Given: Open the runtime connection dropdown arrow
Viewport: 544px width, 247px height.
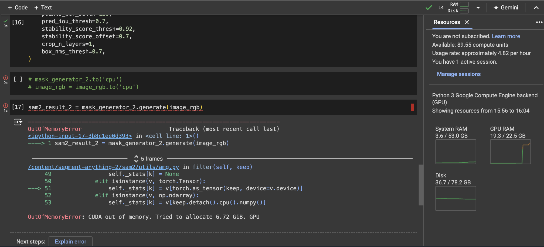Looking at the screenshot, I should [478, 8].
